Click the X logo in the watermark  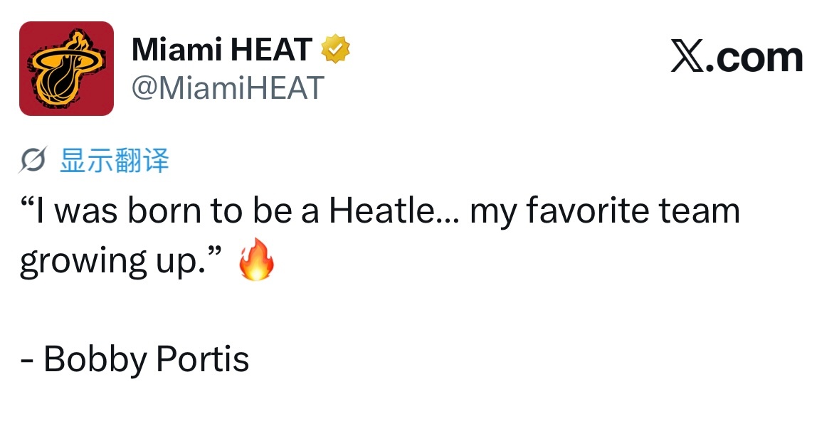pyautogui.click(x=687, y=56)
